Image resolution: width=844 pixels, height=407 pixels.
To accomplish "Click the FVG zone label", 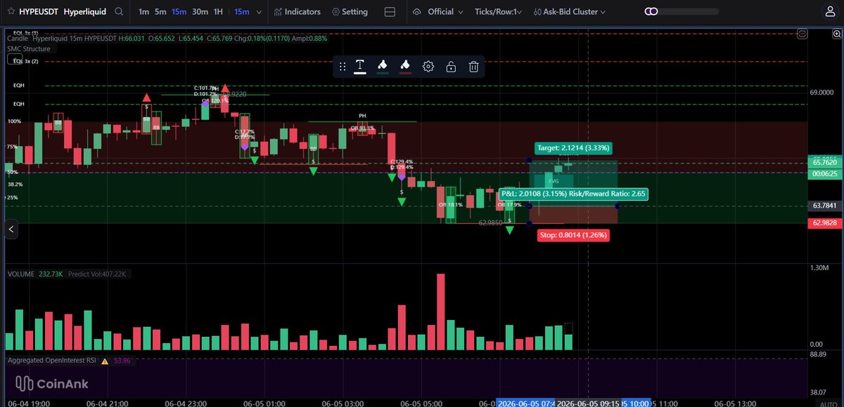I will click(x=554, y=180).
